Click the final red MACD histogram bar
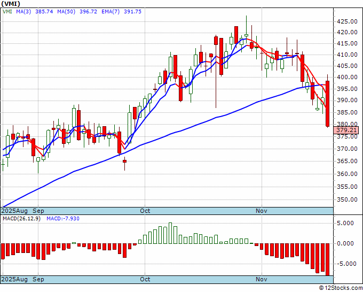Image resolution: width=363 pixels, height=292 pixels. pos(328,259)
